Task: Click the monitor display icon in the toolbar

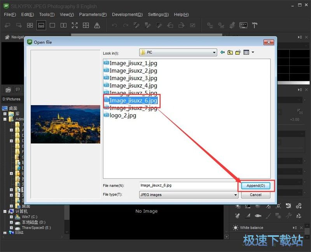Action: (243, 25)
